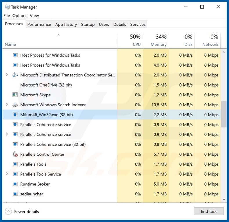Click the scrollbar up arrow

pos(224,52)
